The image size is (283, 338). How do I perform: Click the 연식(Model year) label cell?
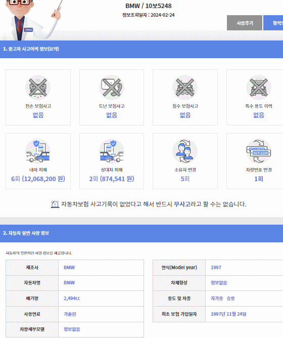coord(179,268)
